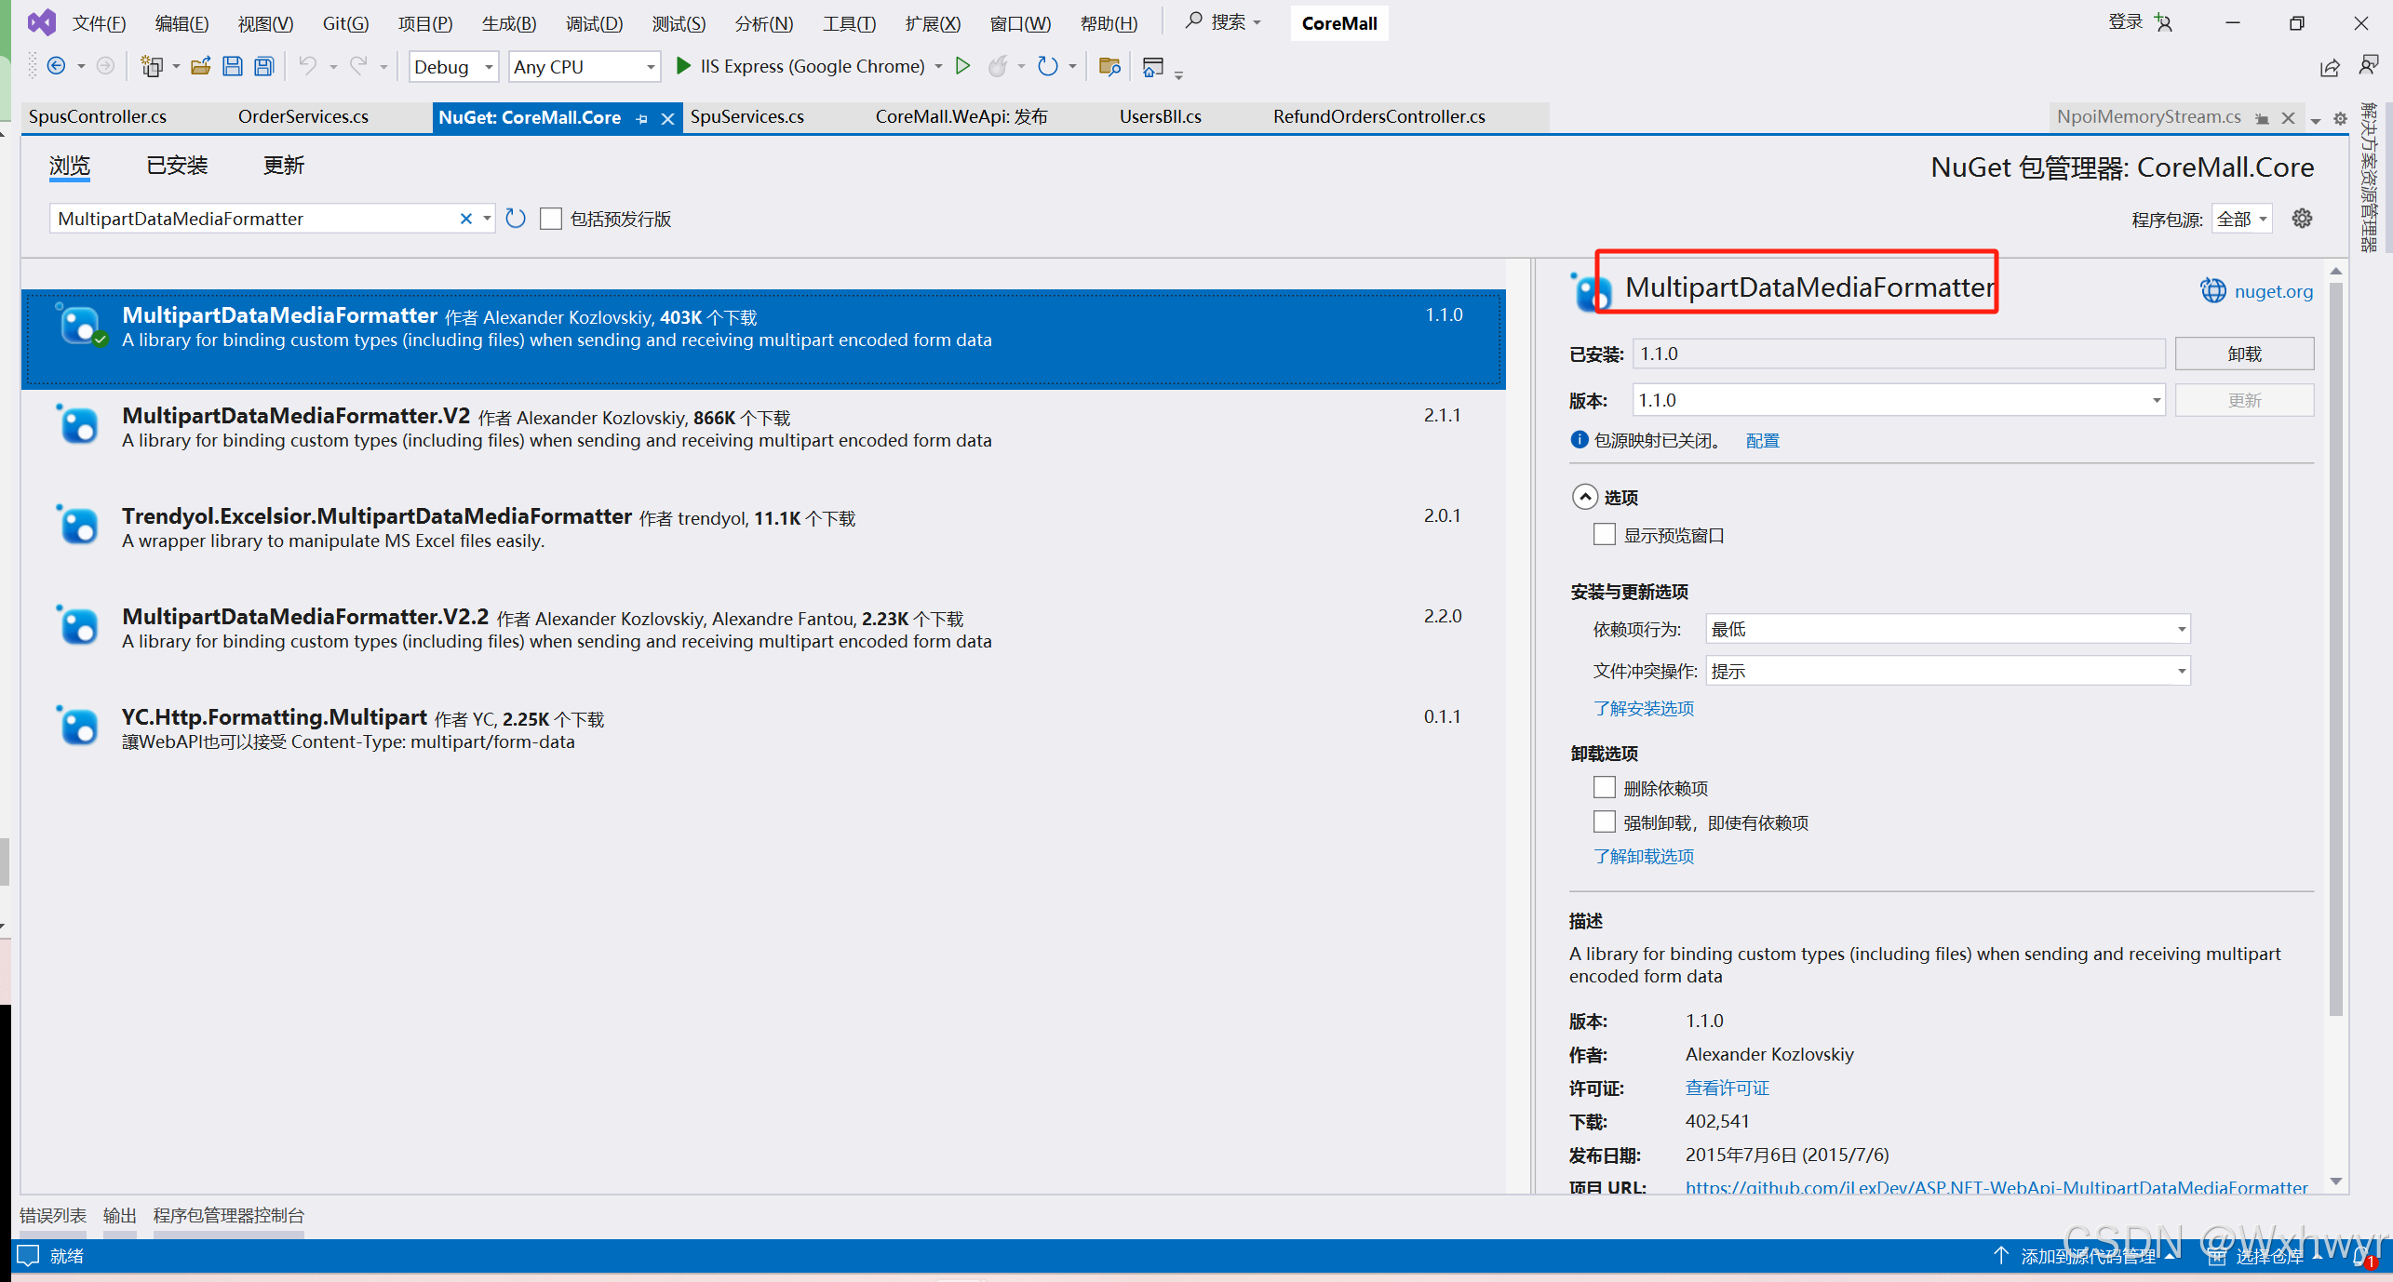Click the view license (查看许可证) link
The image size is (2393, 1282).
[x=1727, y=1088]
